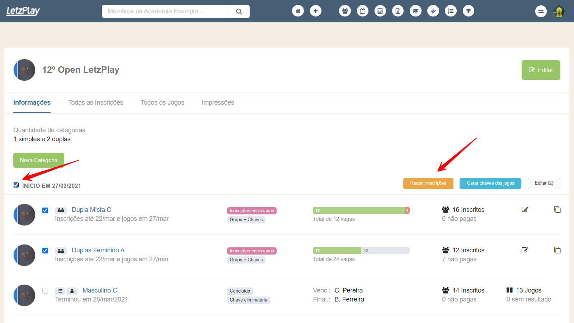Open the user profile avatar menu

(559, 11)
